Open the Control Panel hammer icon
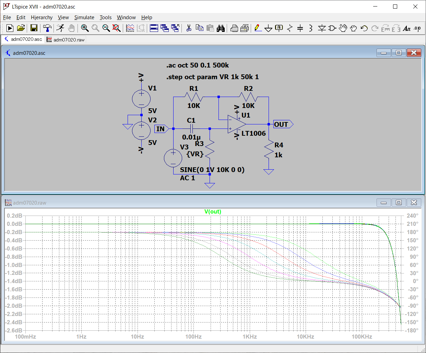The height and width of the screenshot is (353, 426). pyautogui.click(x=47, y=28)
